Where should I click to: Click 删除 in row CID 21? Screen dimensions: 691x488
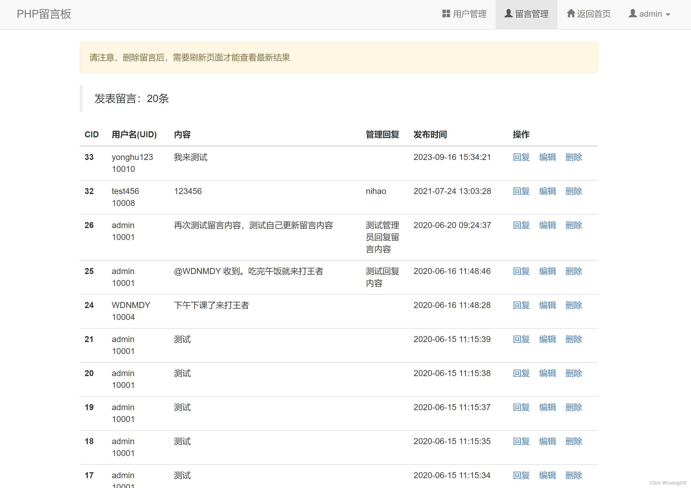click(574, 339)
